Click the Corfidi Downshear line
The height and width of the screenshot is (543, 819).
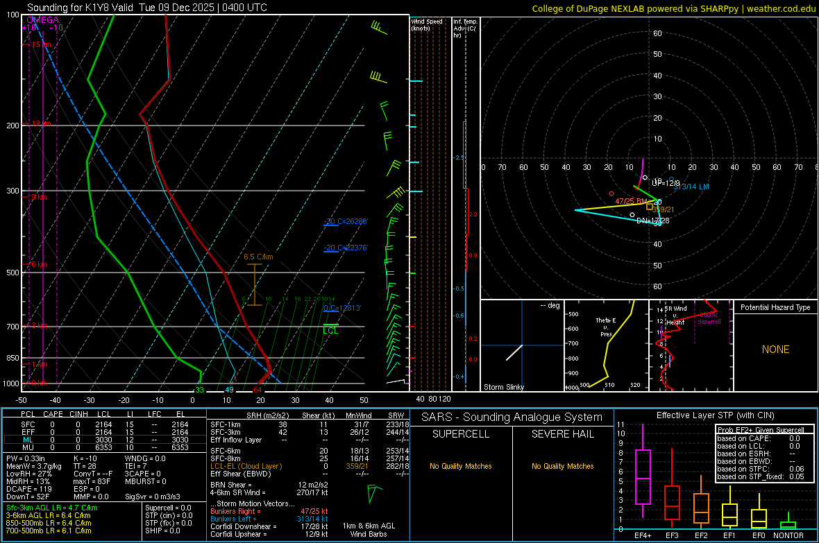[x=269, y=526]
